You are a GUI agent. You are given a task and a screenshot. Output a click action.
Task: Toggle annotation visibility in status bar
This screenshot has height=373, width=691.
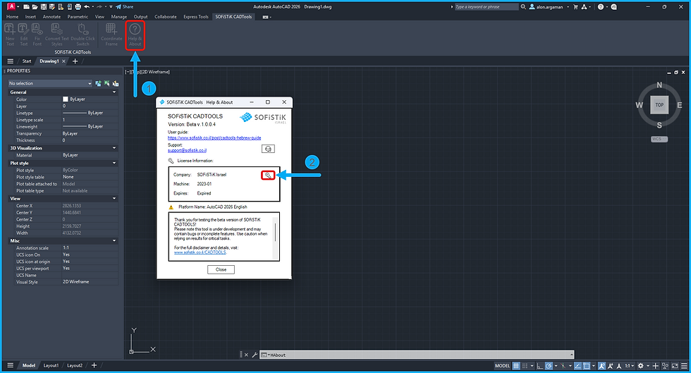coord(601,366)
